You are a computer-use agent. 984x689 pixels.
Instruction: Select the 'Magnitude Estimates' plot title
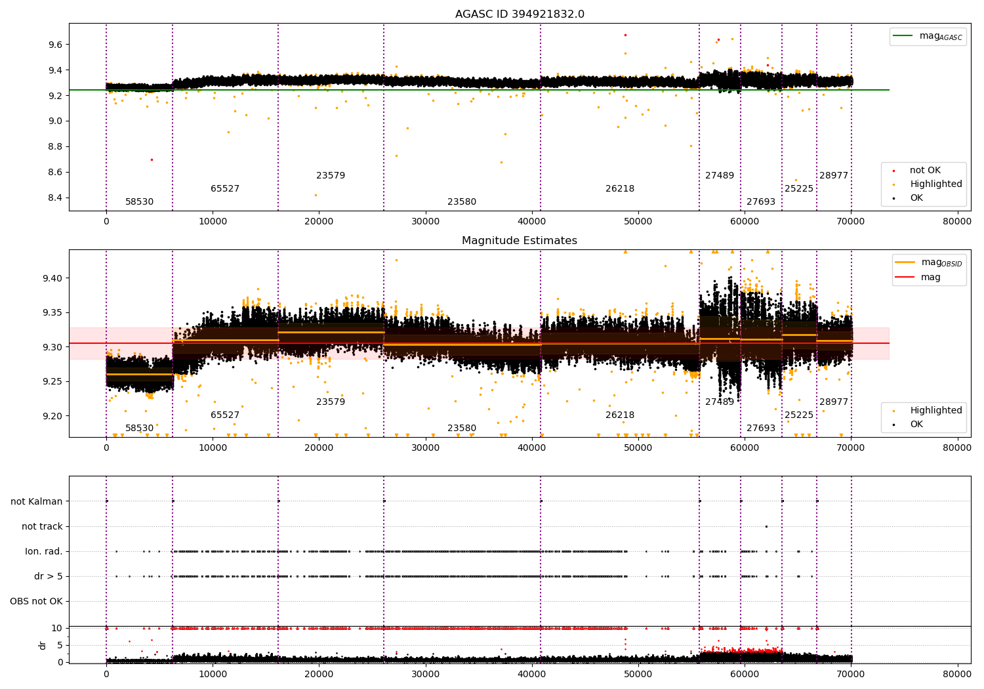[x=520, y=241]
